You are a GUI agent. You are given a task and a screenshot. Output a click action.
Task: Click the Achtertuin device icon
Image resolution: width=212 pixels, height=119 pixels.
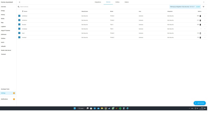19,20
